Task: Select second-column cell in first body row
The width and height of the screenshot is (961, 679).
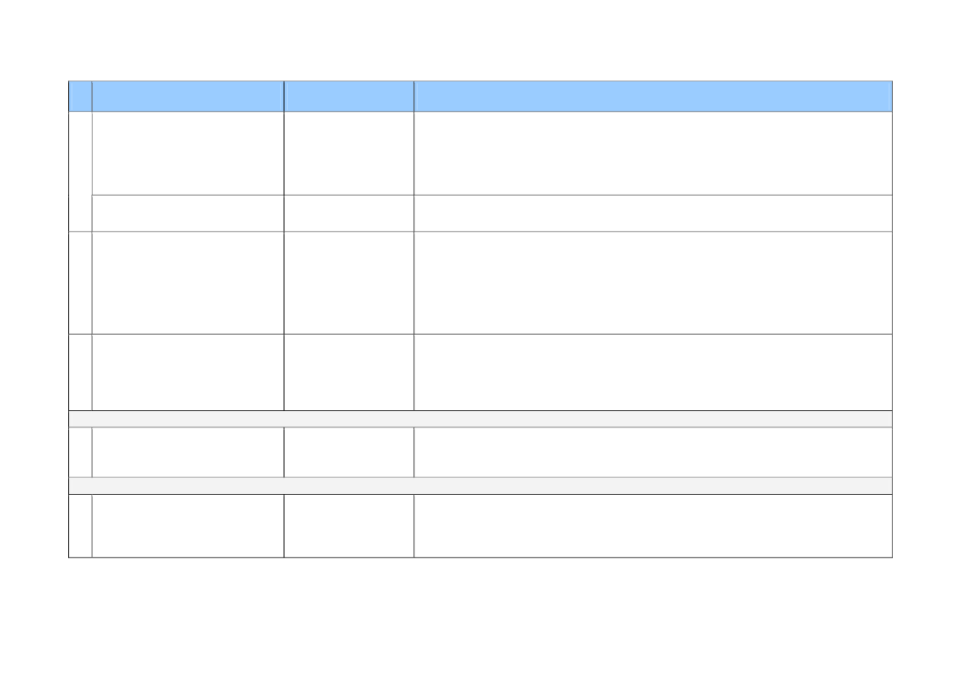Action: [x=188, y=153]
